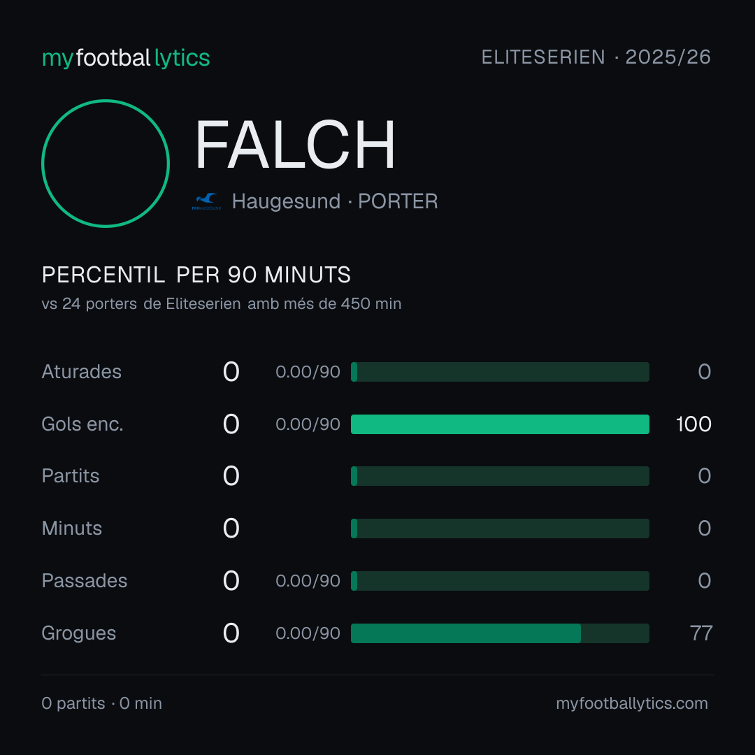The height and width of the screenshot is (755, 755).
Task: Click the Percentil per 90 minuts heading
Action: click(x=196, y=275)
